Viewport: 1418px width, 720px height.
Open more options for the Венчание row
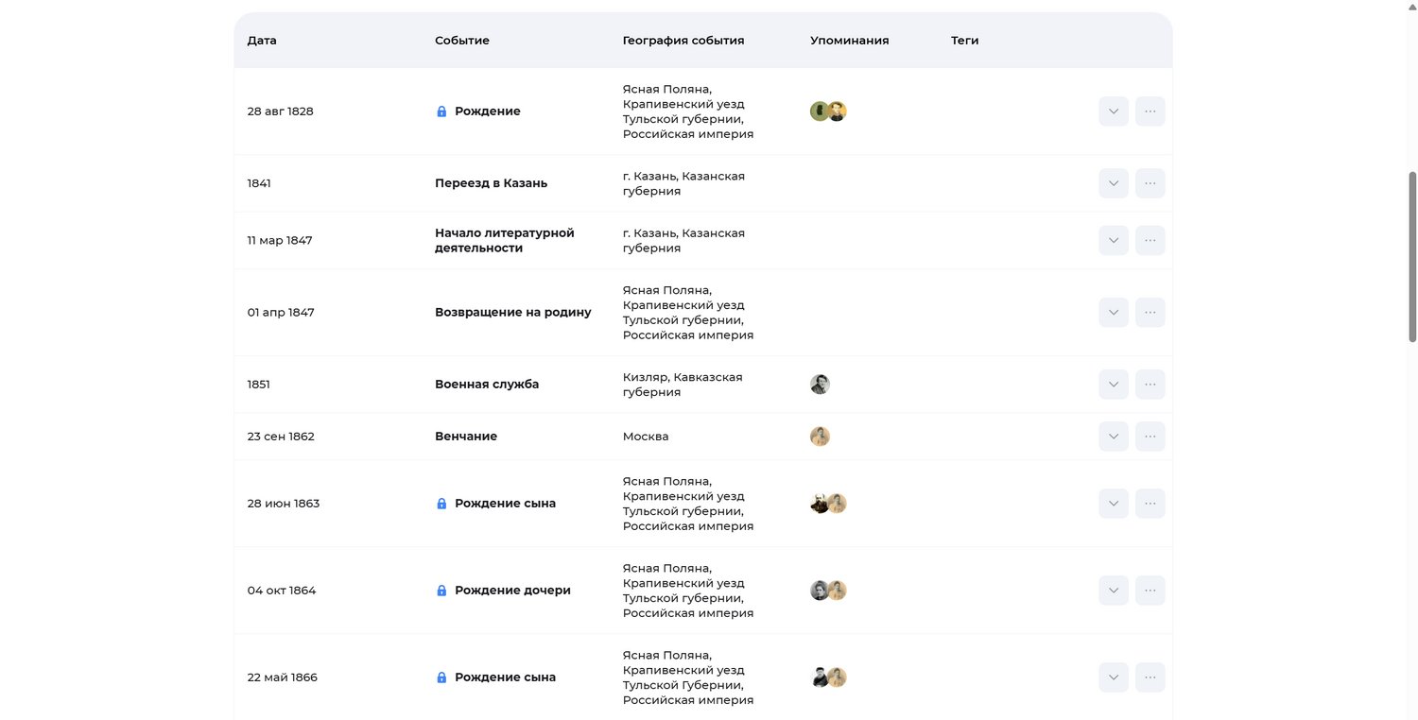(1150, 437)
